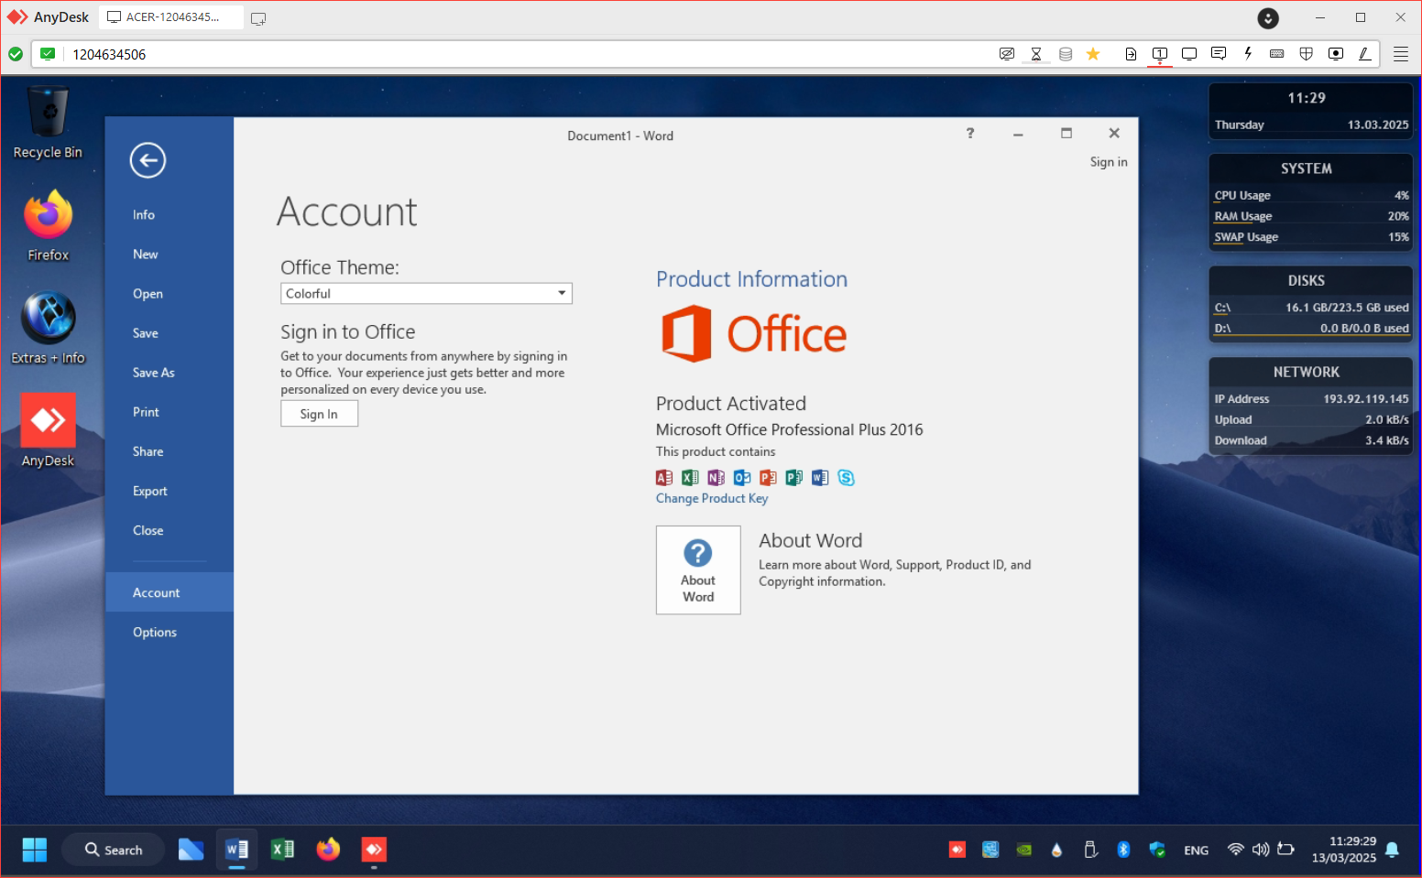
Task: Click the AnyDesk display settings monitor icon
Action: (x=1189, y=54)
